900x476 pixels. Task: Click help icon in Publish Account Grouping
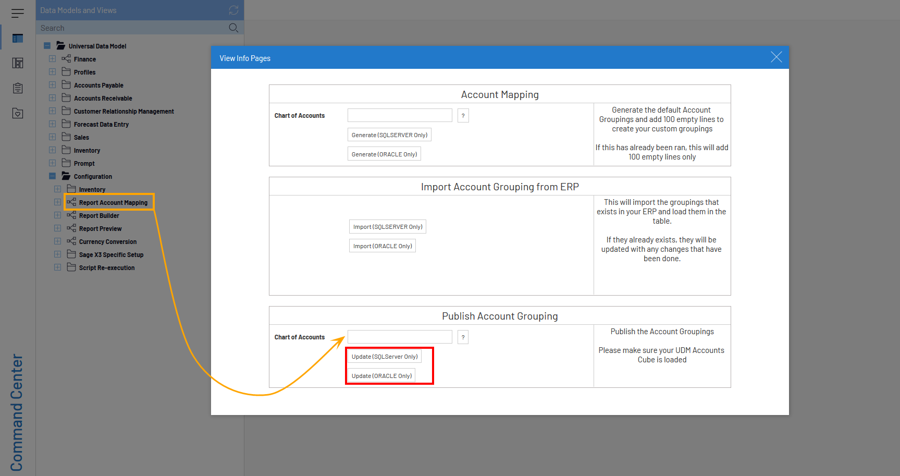(463, 337)
